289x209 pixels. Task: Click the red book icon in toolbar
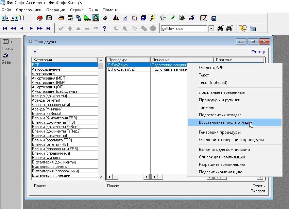[x=39, y=18]
